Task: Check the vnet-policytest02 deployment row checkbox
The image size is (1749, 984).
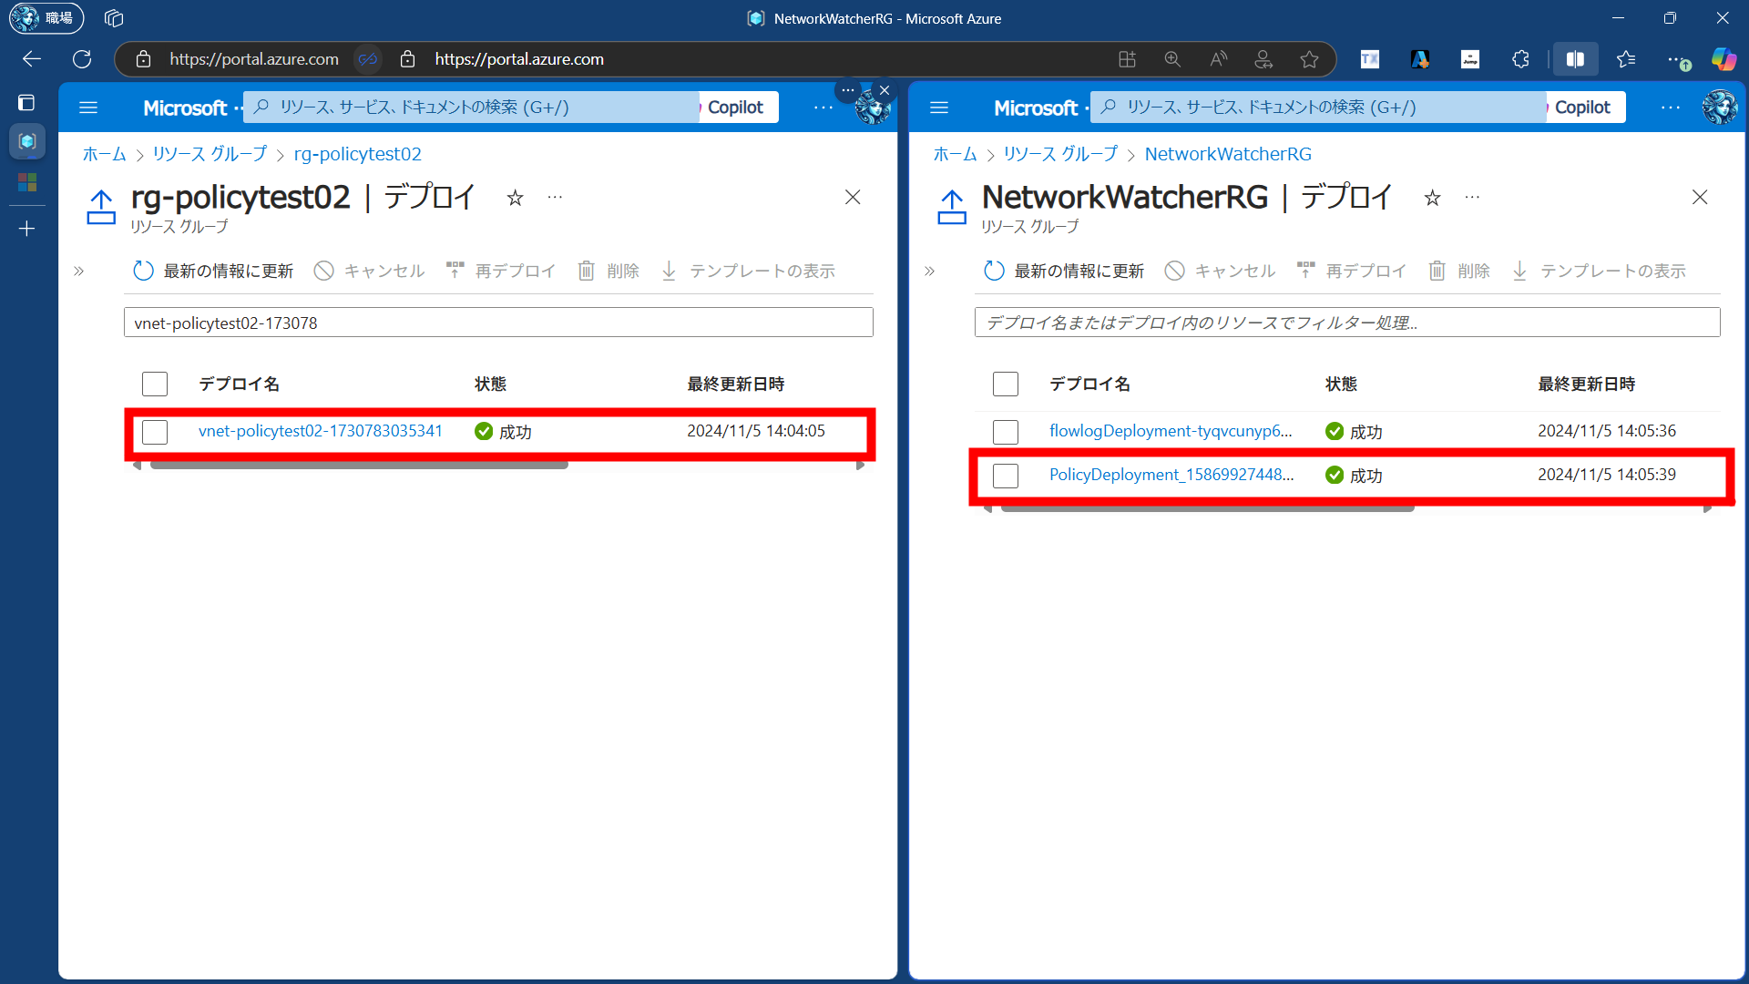Action: [x=155, y=432]
